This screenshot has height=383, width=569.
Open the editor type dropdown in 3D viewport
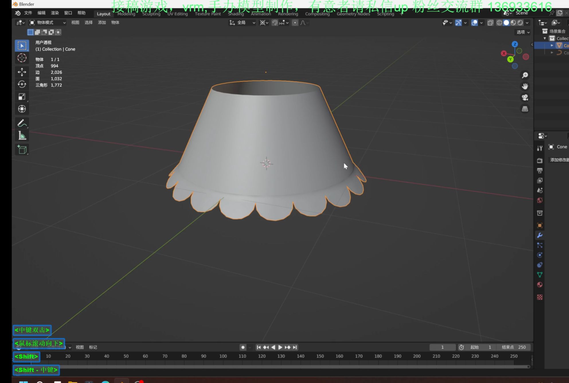(x=20, y=23)
